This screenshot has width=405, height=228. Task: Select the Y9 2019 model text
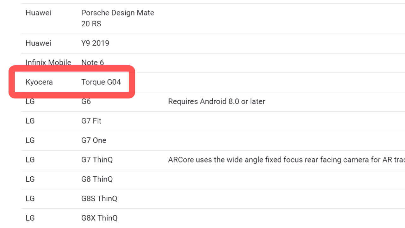tap(95, 43)
